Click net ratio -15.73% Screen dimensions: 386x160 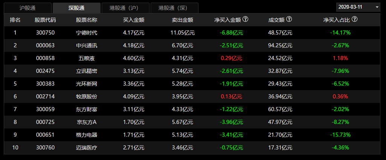[x=340, y=135]
